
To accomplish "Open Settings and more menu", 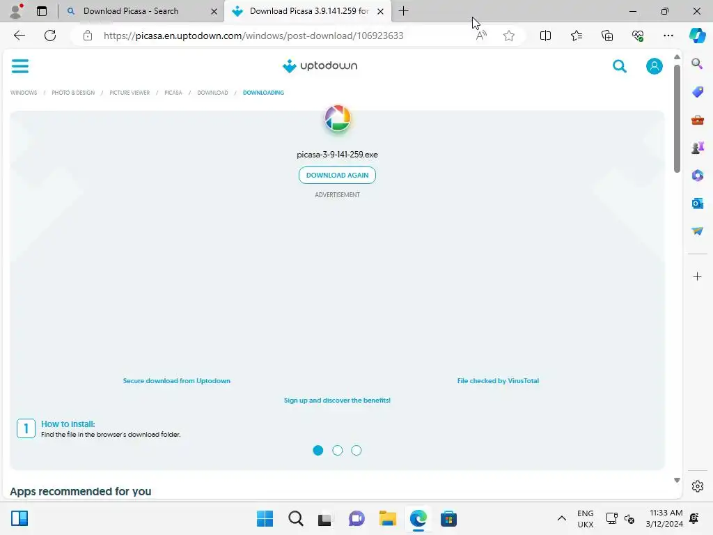I will (x=668, y=36).
